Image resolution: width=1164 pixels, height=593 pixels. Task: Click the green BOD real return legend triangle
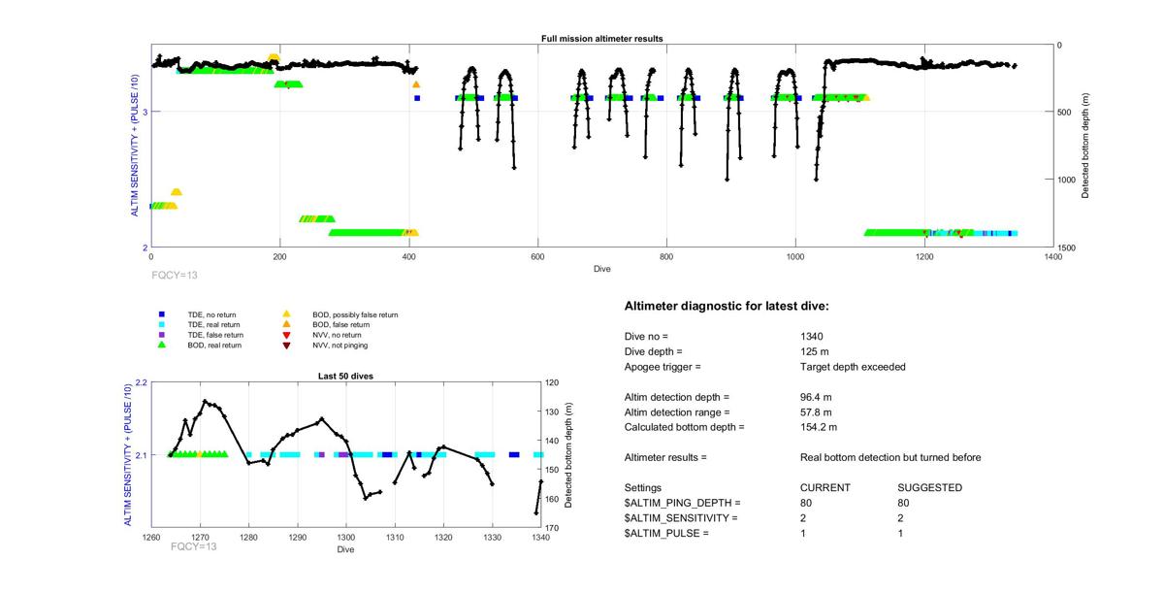click(x=162, y=345)
